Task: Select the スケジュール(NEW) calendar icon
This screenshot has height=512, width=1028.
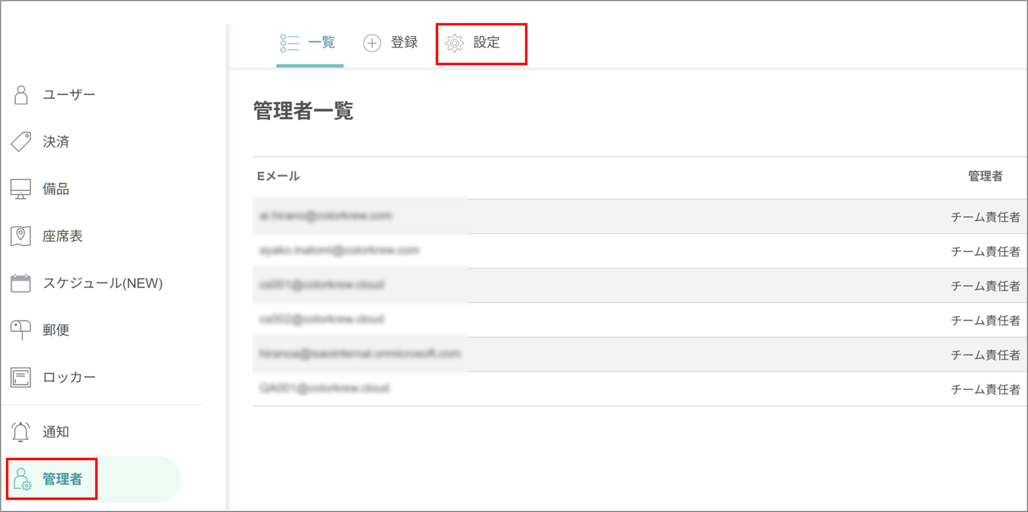Action: pos(21,282)
